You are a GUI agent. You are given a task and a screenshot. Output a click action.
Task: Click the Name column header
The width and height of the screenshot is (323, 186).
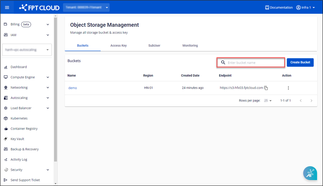coord(71,75)
